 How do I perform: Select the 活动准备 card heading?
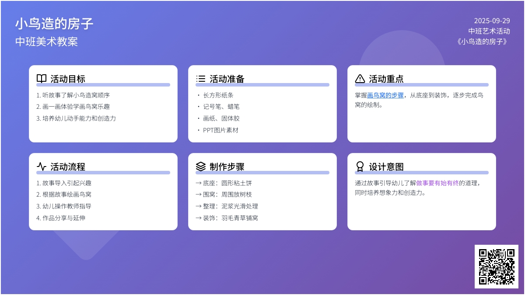click(227, 79)
